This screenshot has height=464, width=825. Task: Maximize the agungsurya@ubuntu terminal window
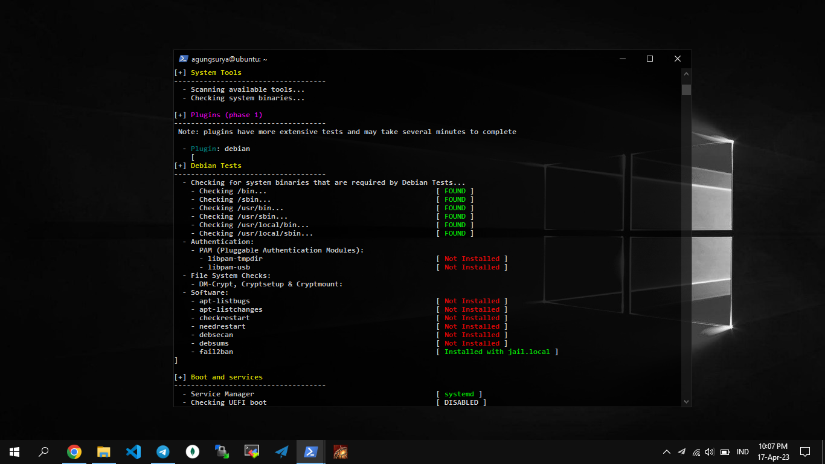pos(650,59)
